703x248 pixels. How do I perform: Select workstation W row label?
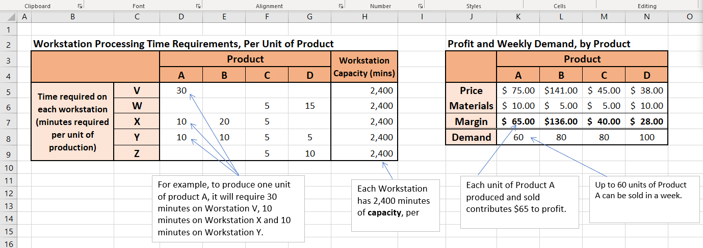coord(137,106)
